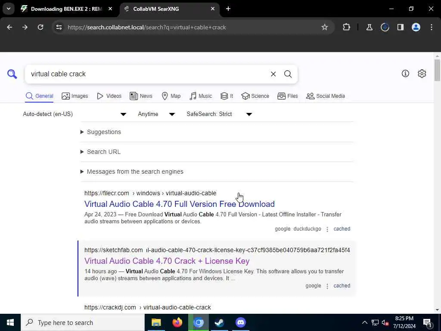Open cached link of filecr result
This screenshot has height=331, width=441.
(342, 229)
